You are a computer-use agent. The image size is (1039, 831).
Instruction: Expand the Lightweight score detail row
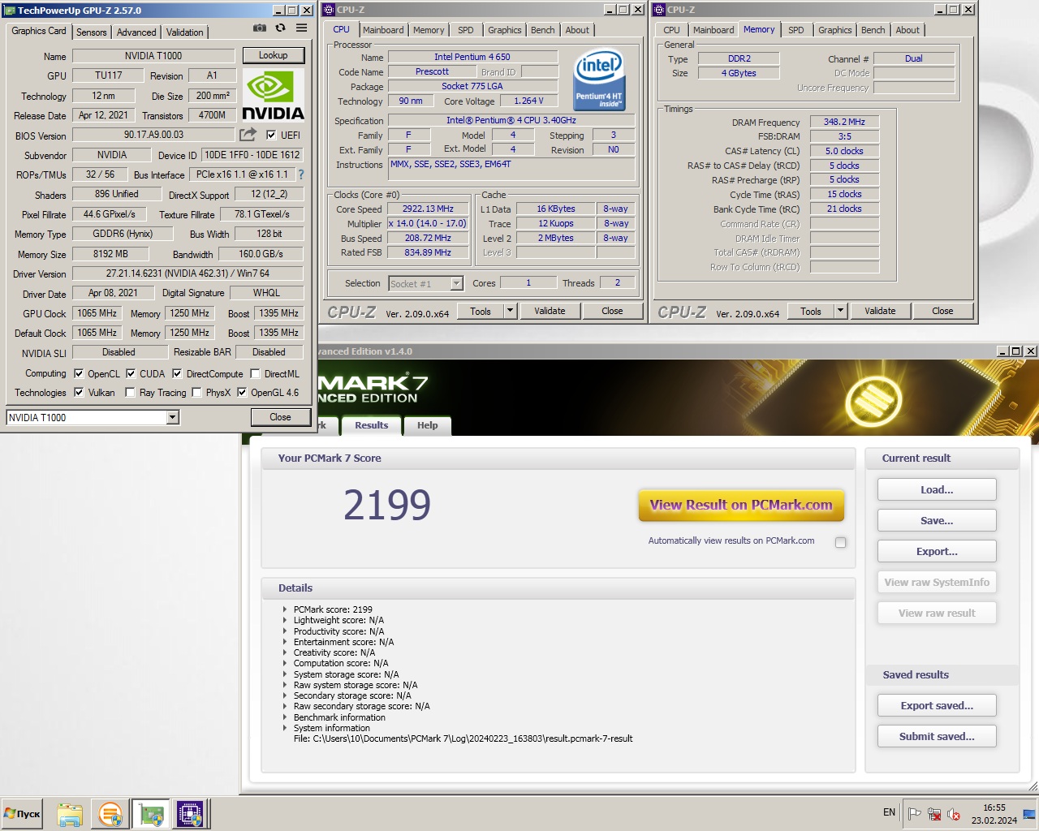point(284,620)
